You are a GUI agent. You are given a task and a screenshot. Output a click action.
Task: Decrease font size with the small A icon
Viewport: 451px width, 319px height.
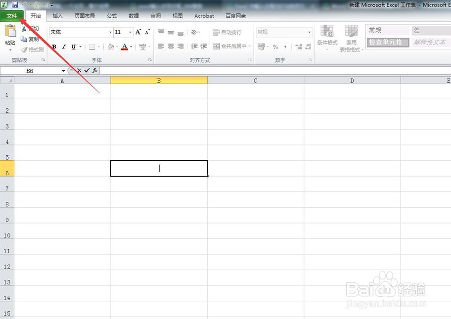pyautogui.click(x=147, y=32)
